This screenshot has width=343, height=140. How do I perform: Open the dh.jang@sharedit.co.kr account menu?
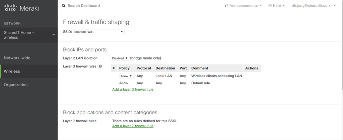pos(313,6)
